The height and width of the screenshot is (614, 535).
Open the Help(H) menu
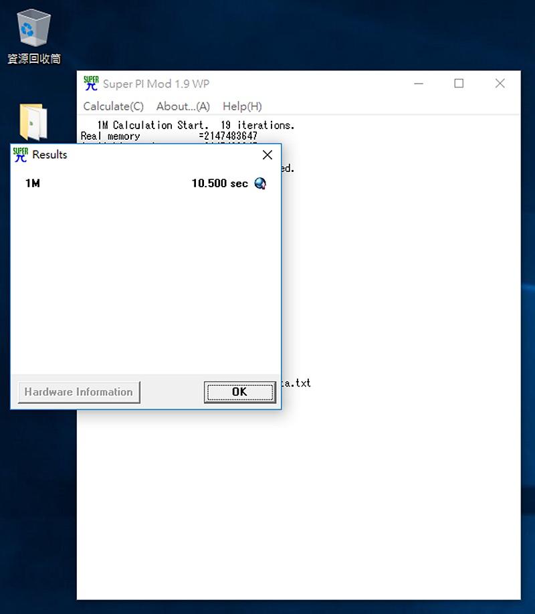pos(242,106)
